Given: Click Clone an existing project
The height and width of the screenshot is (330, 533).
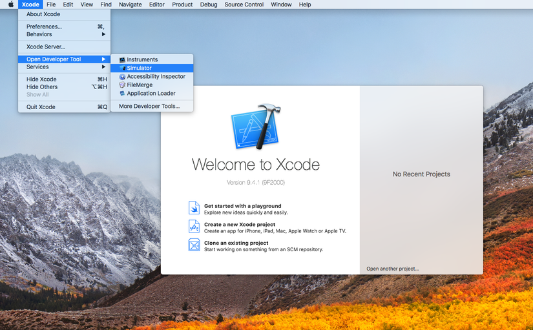Looking at the screenshot, I should click(236, 243).
